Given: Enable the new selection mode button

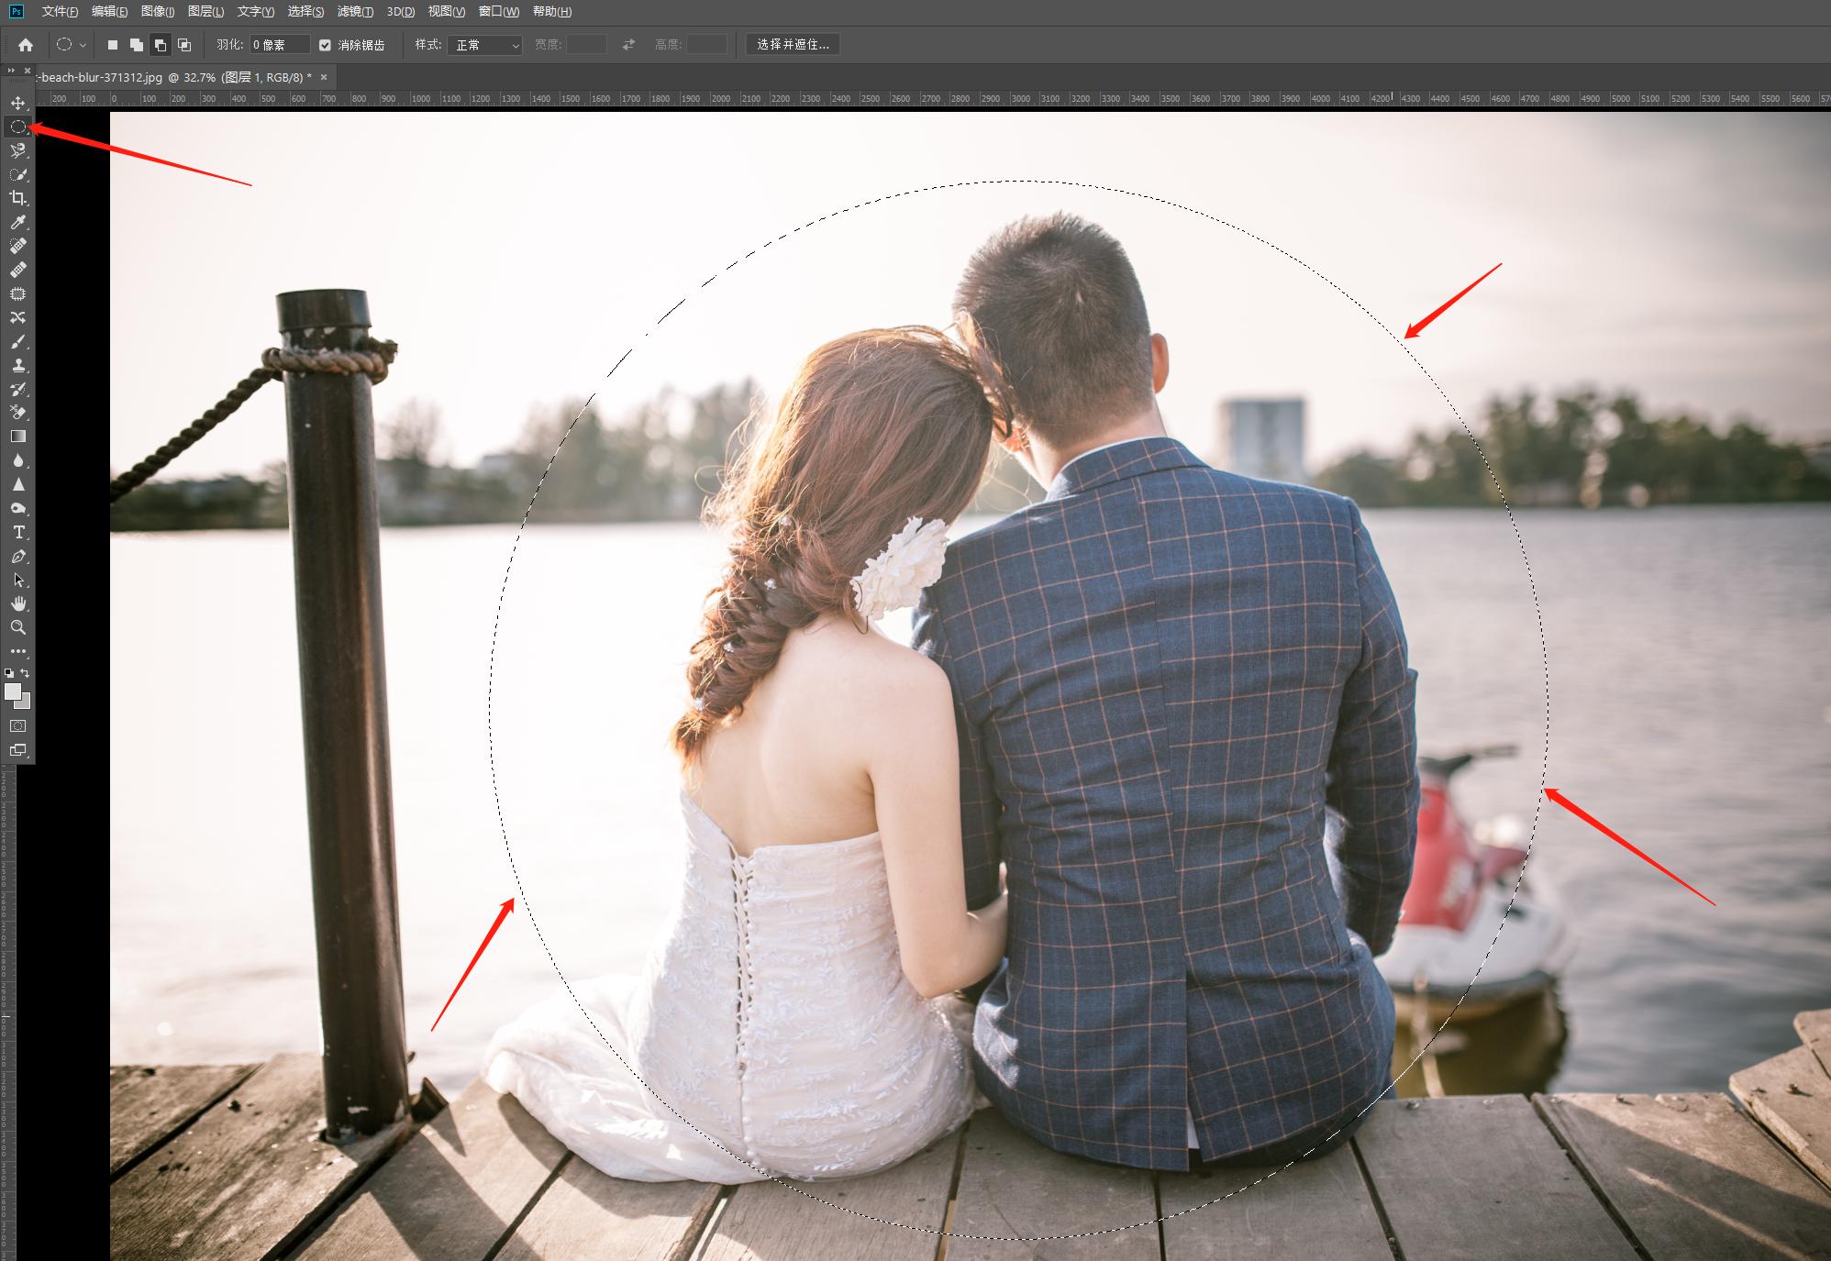Looking at the screenshot, I should pyautogui.click(x=113, y=45).
